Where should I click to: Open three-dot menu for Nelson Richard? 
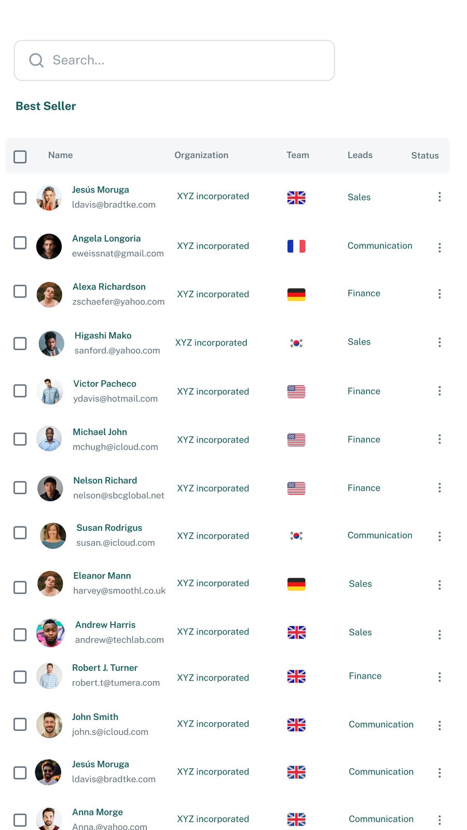(439, 488)
